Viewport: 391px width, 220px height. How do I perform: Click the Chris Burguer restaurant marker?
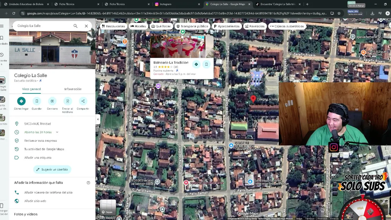[363, 53]
